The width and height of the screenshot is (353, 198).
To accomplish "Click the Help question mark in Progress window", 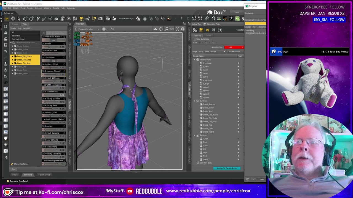I will click(x=248, y=179).
